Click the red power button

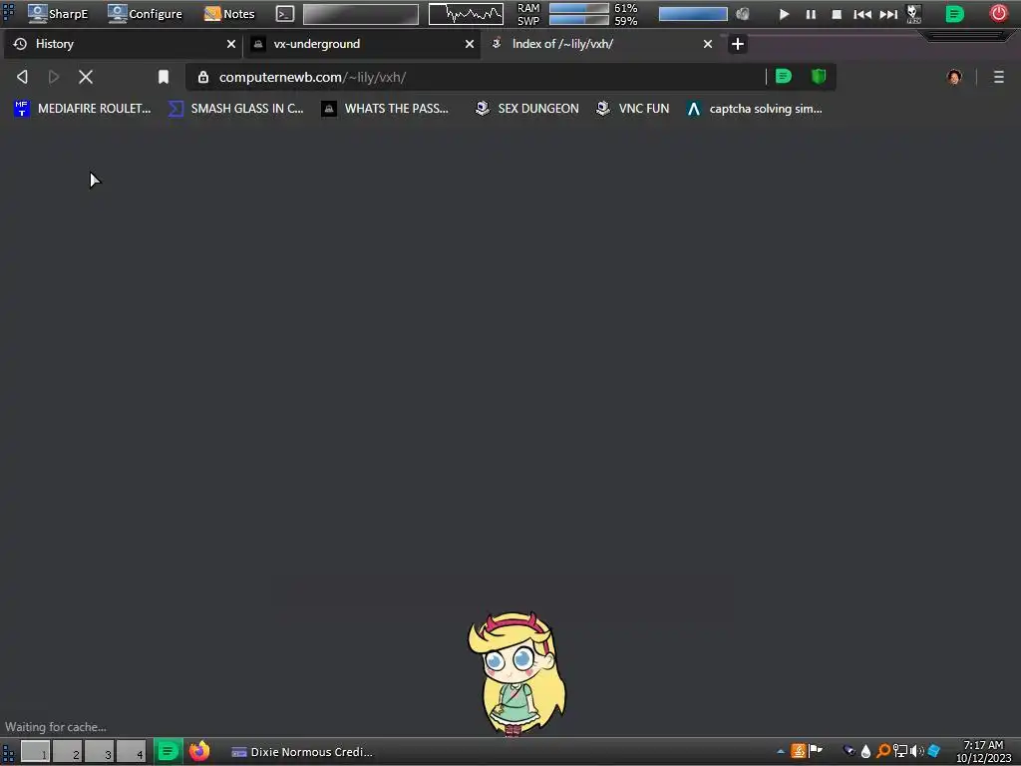tap(998, 13)
